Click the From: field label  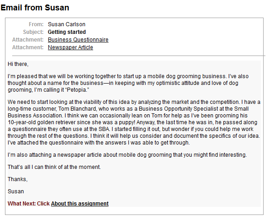pyautogui.click(x=36, y=24)
